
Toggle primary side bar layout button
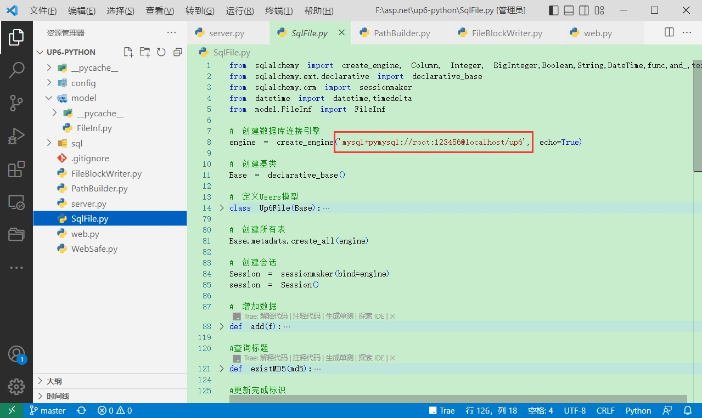pos(554,10)
